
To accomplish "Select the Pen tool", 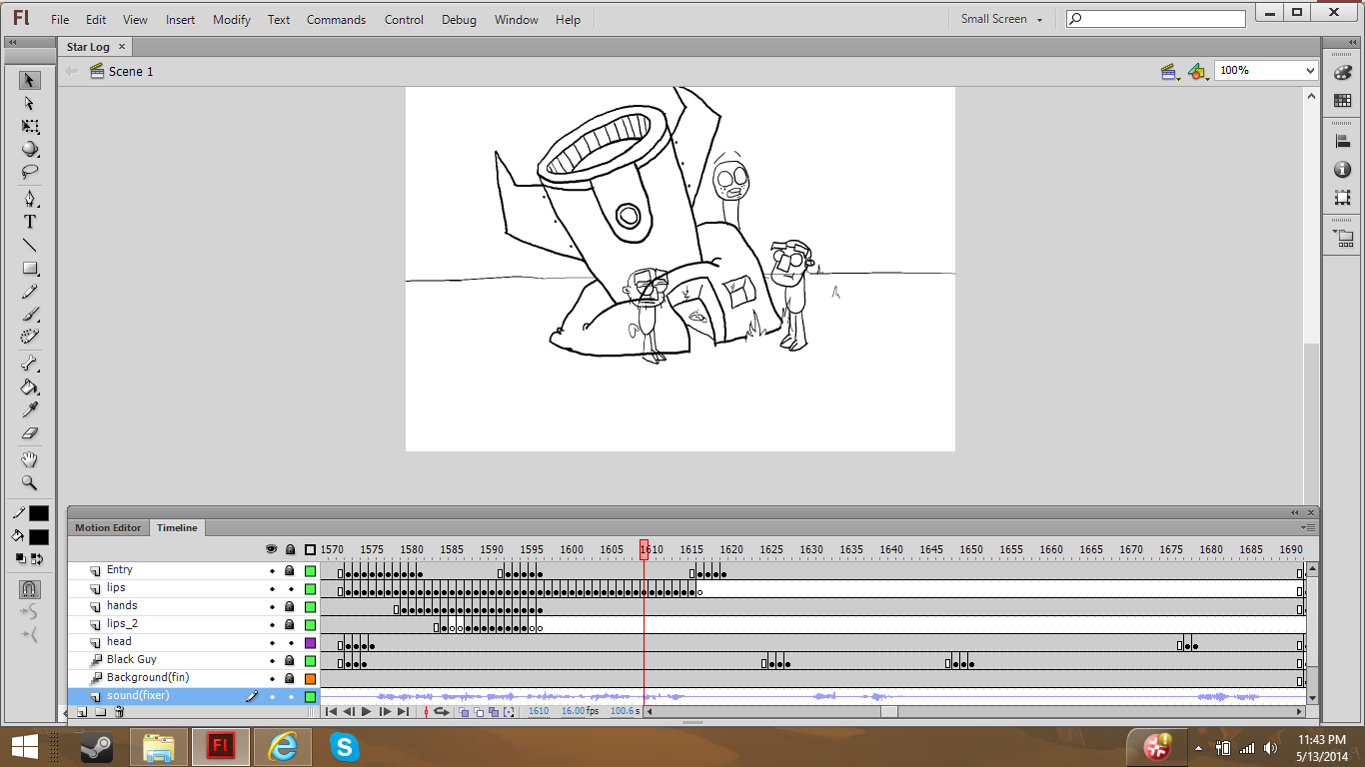I will tap(30, 198).
